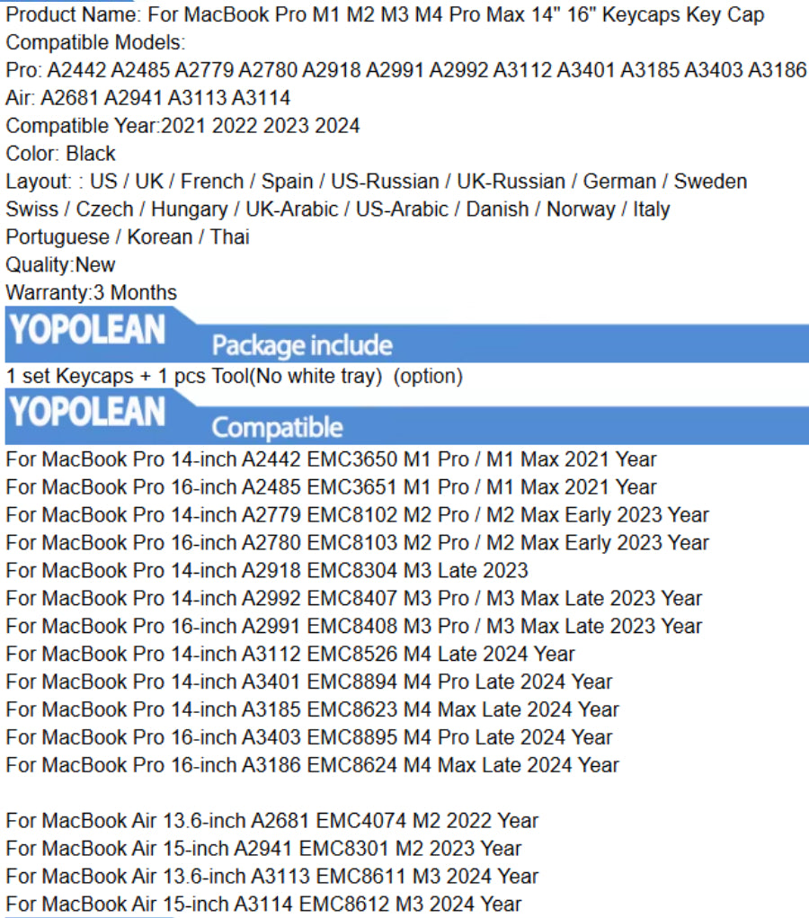Click 'US-Russian' in the layout list

coord(385,182)
